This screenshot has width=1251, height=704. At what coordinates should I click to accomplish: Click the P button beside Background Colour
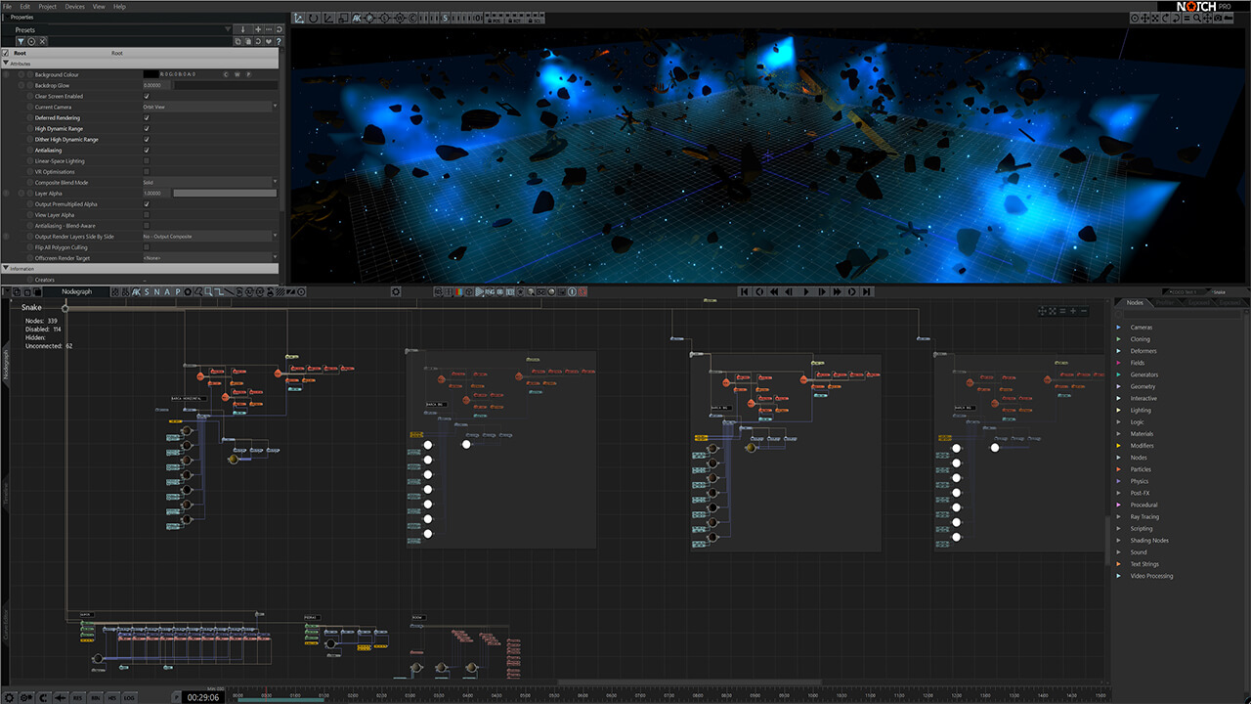click(x=248, y=74)
